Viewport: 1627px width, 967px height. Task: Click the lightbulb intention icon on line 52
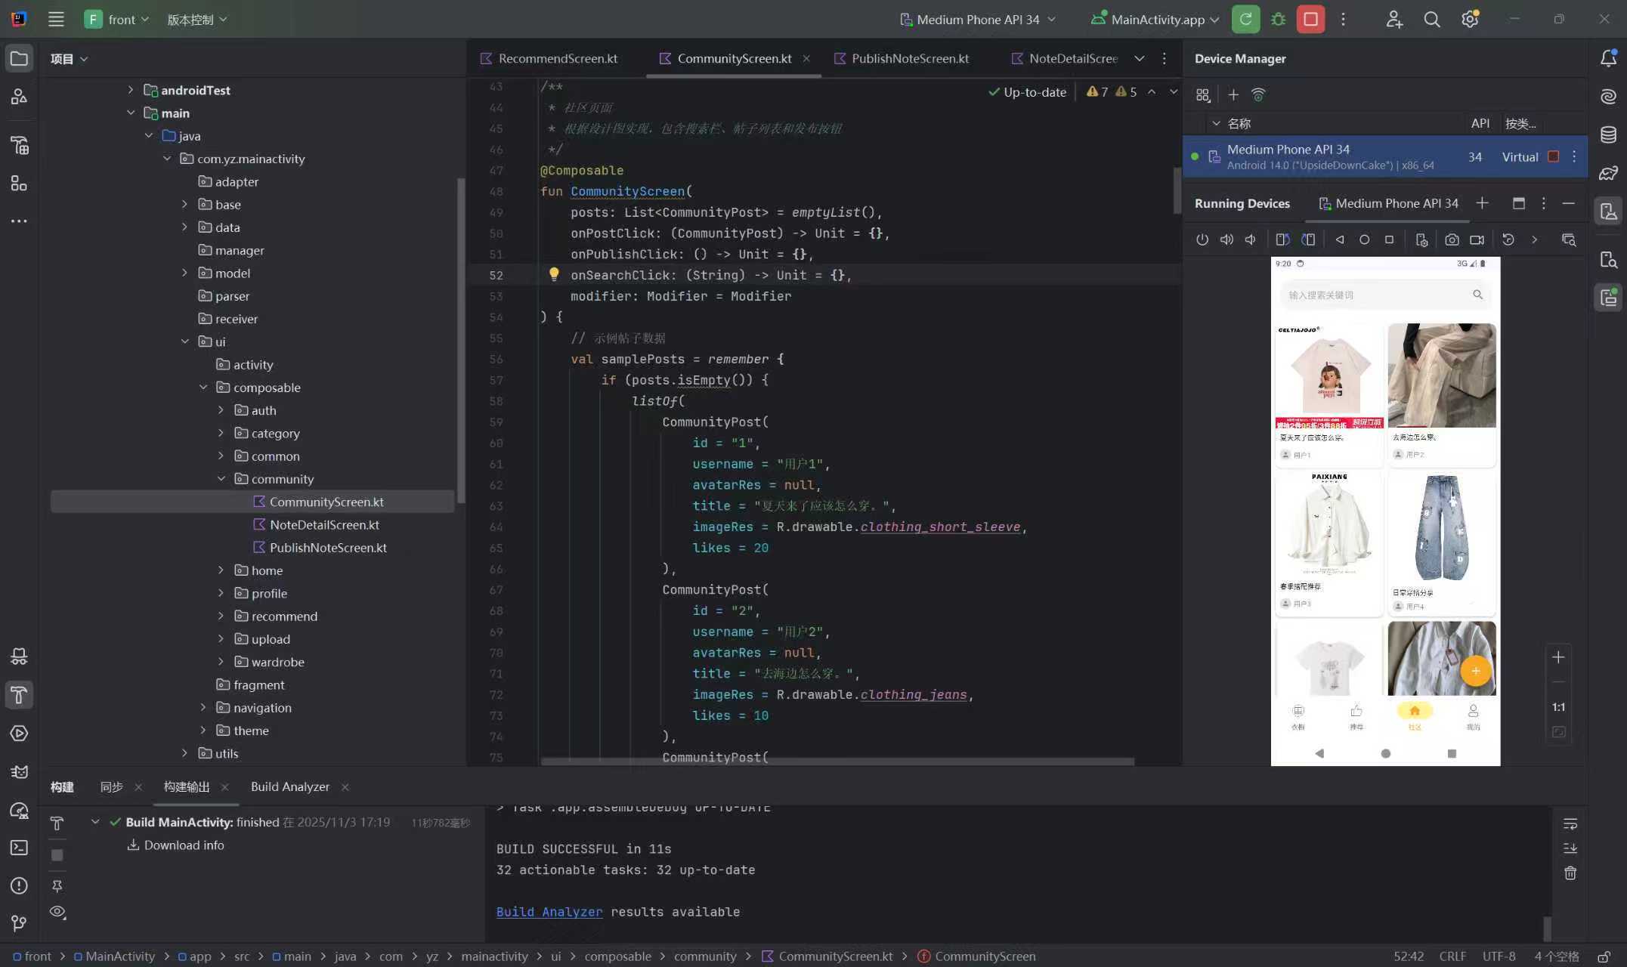point(554,274)
